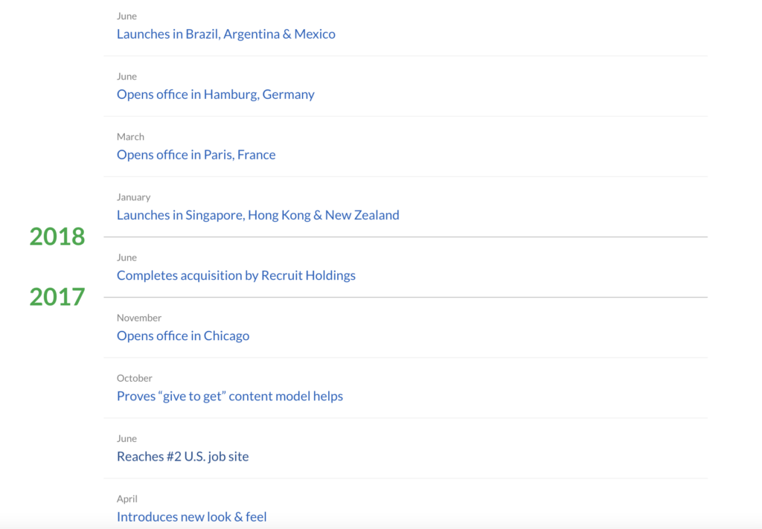Select the November date label

coord(138,318)
